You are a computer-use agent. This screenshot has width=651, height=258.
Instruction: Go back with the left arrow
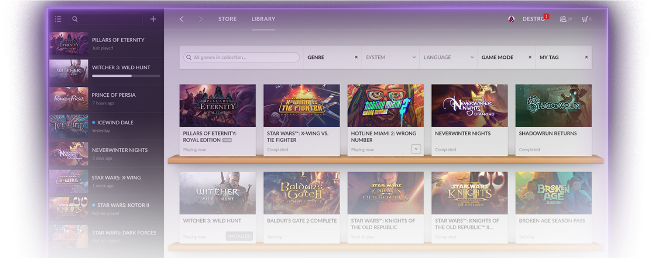[182, 19]
